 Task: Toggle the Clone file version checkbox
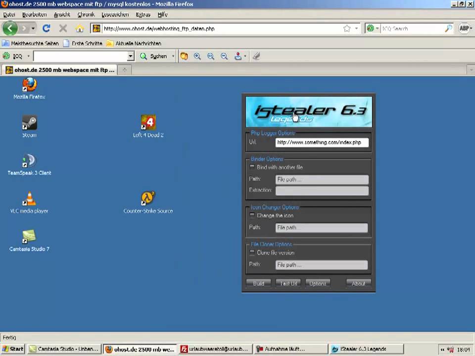tap(252, 252)
